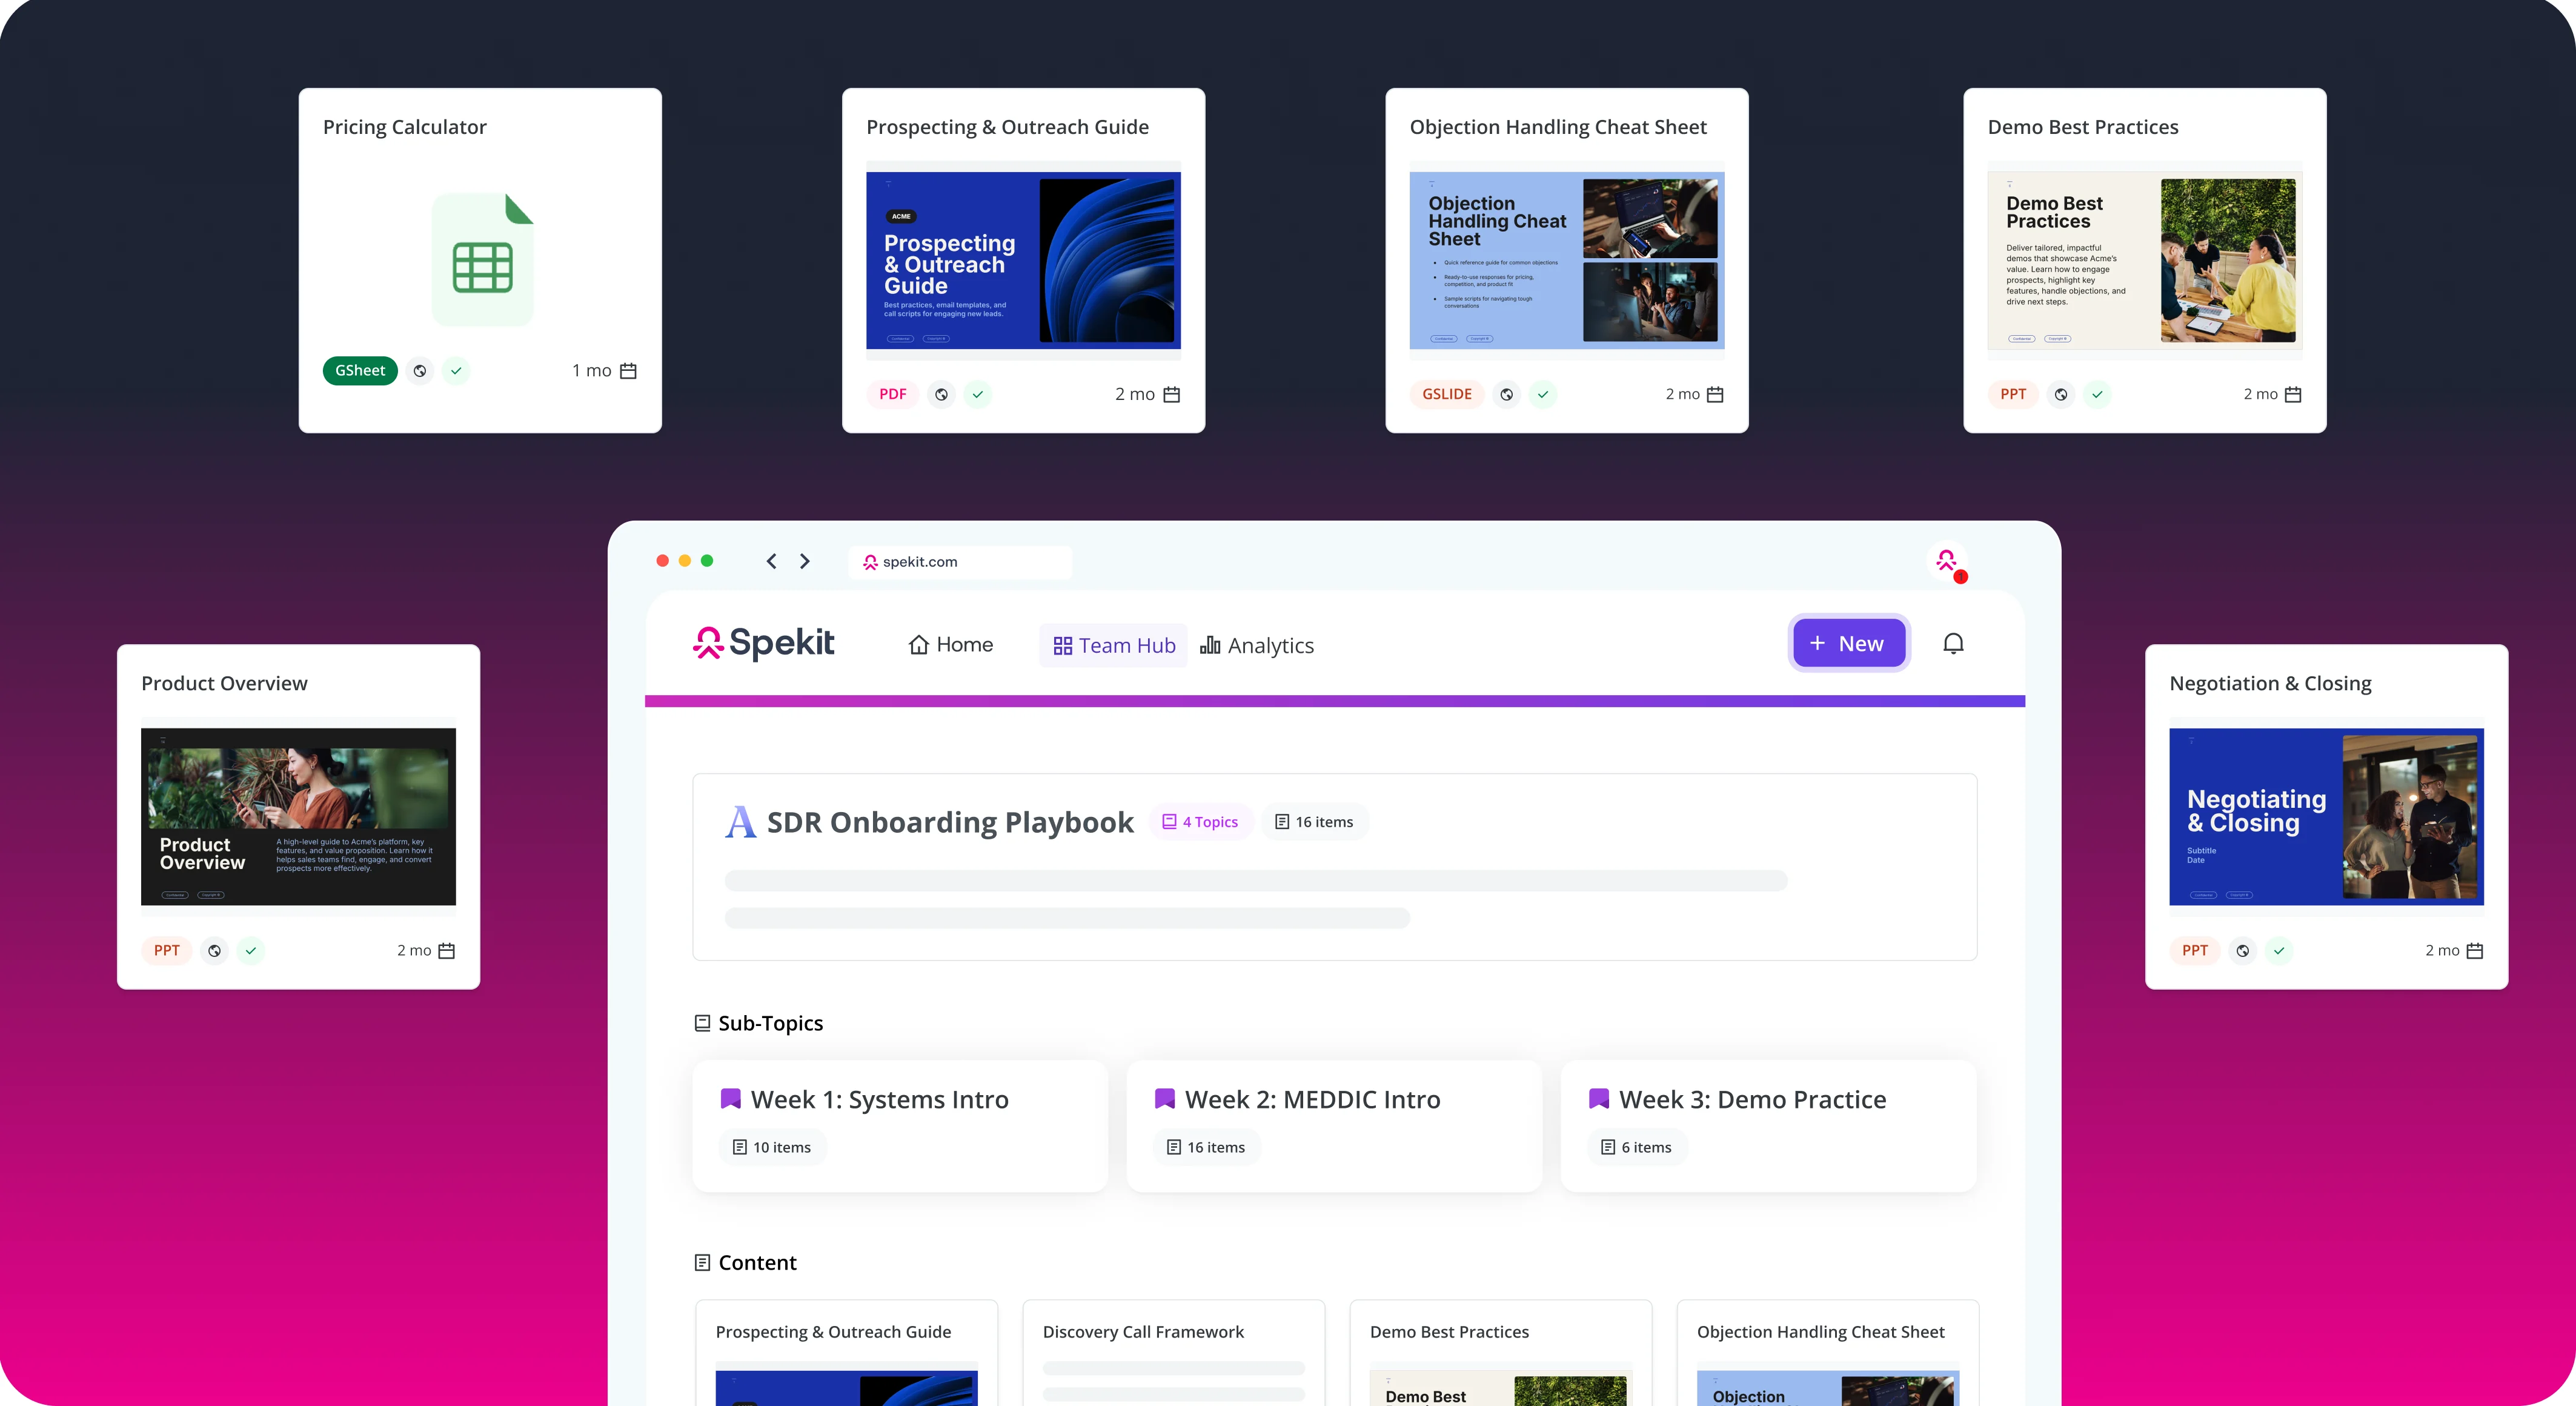Switch to the Analytics tab
Image resolution: width=2576 pixels, height=1406 pixels.
1257,645
